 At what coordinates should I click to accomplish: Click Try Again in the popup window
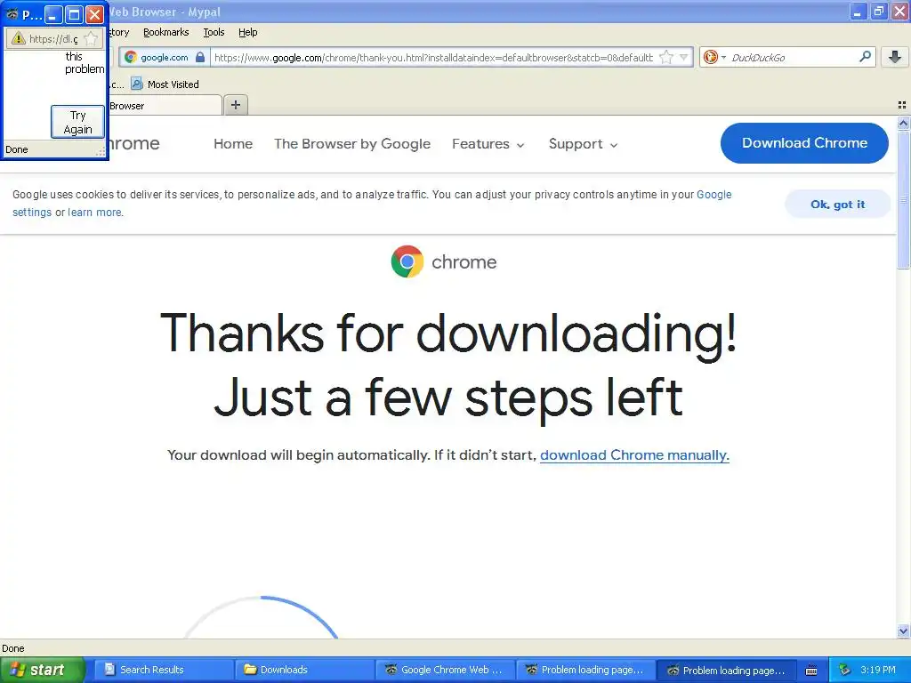78,122
